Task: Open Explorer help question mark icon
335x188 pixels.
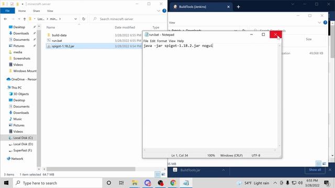Action: (164, 10)
